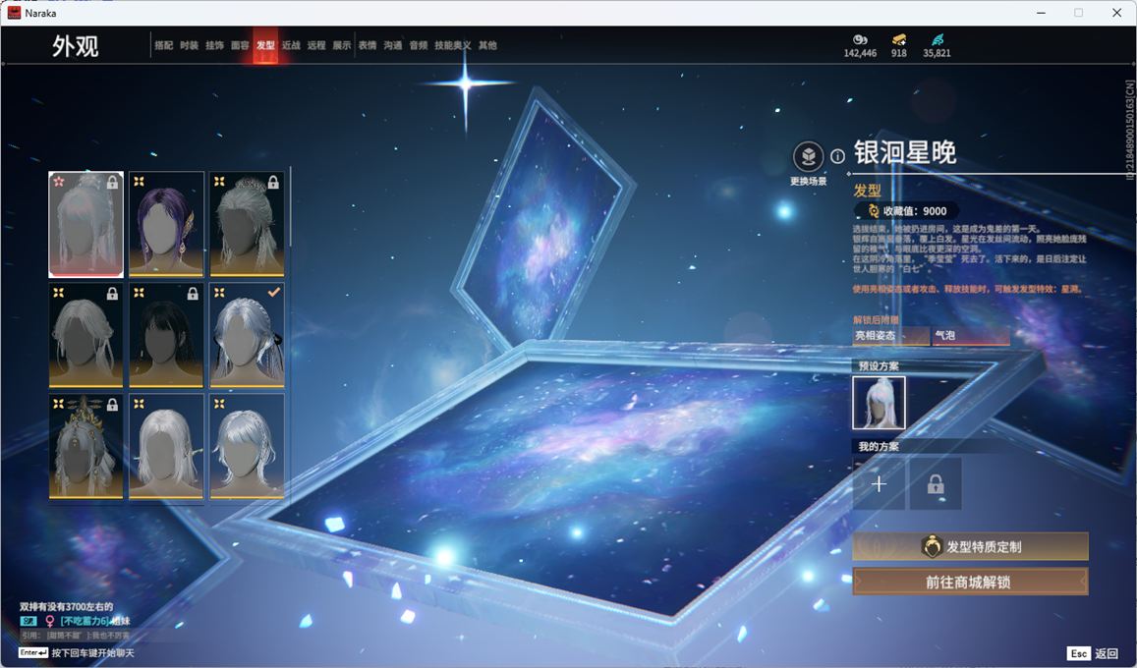Select the locked hairstyle with golden crown
Screen dimensions: 1137x668
[85, 446]
